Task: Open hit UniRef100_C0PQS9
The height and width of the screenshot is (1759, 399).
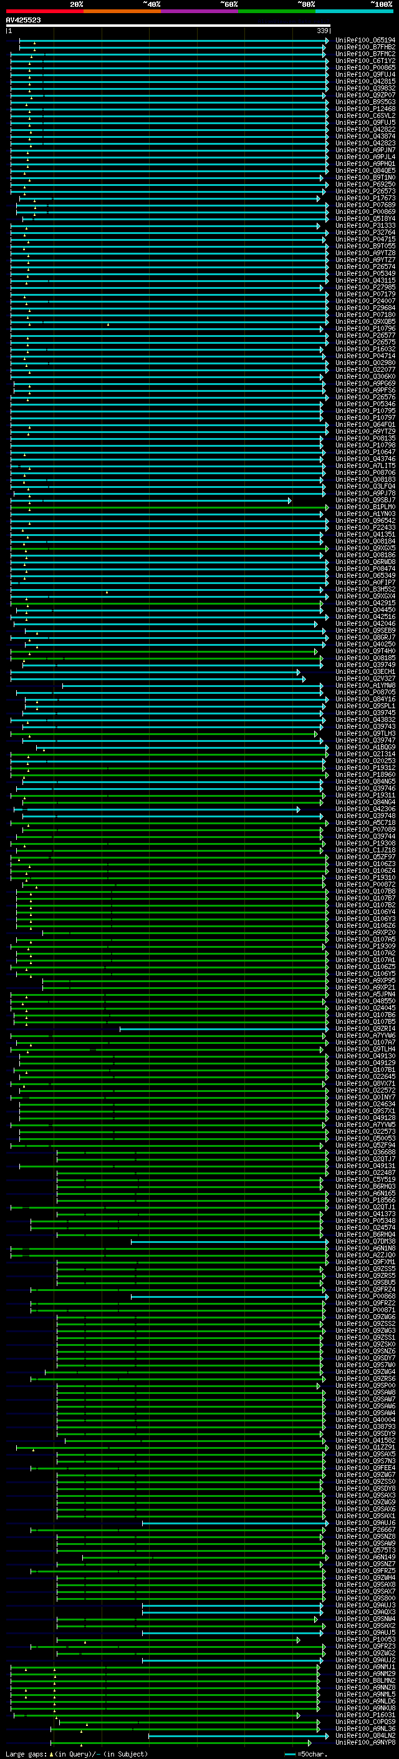Action: coord(365,1722)
